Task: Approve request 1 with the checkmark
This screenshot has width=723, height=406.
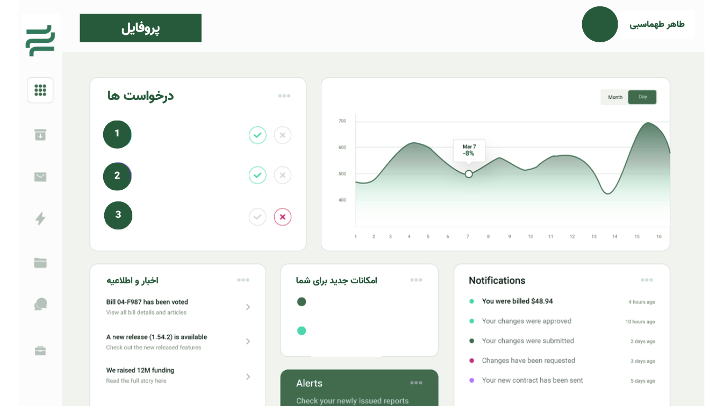Action: tap(257, 135)
